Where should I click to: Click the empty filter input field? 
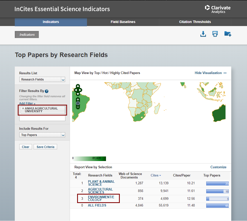[x=42, y=118]
